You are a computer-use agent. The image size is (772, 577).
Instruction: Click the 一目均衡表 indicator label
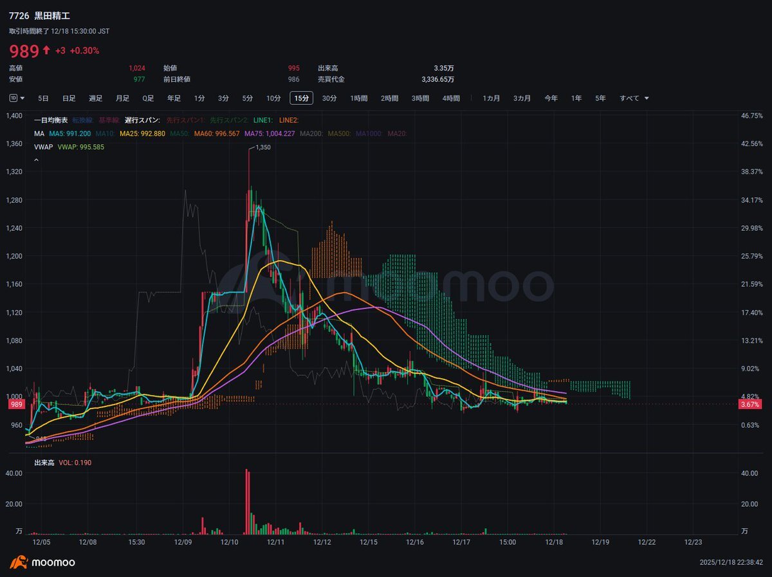pos(51,120)
